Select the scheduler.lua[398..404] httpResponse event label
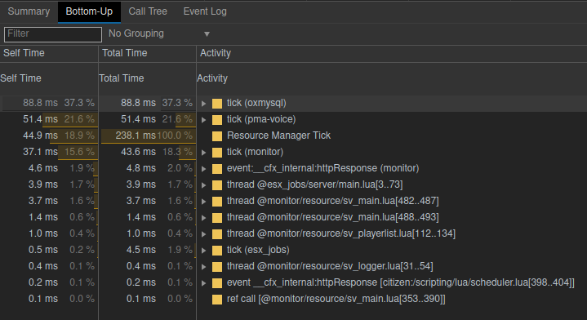 coord(401,282)
